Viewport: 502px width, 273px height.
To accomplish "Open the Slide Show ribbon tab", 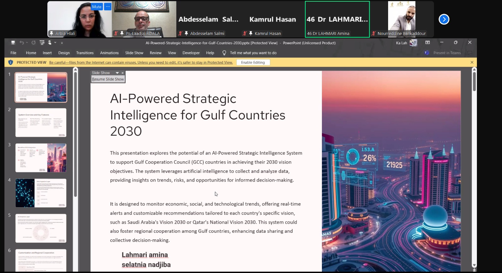I will (134, 53).
